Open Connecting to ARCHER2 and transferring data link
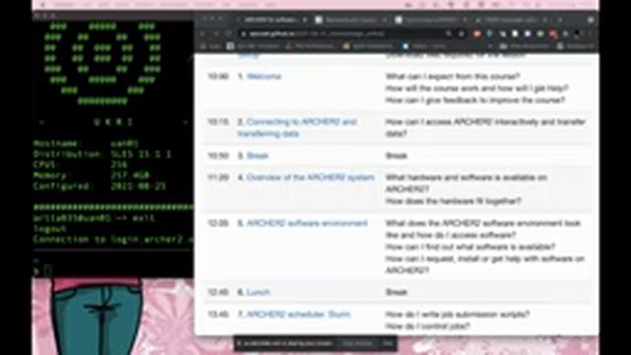Viewport: 631px width, 355px height. coord(297,127)
